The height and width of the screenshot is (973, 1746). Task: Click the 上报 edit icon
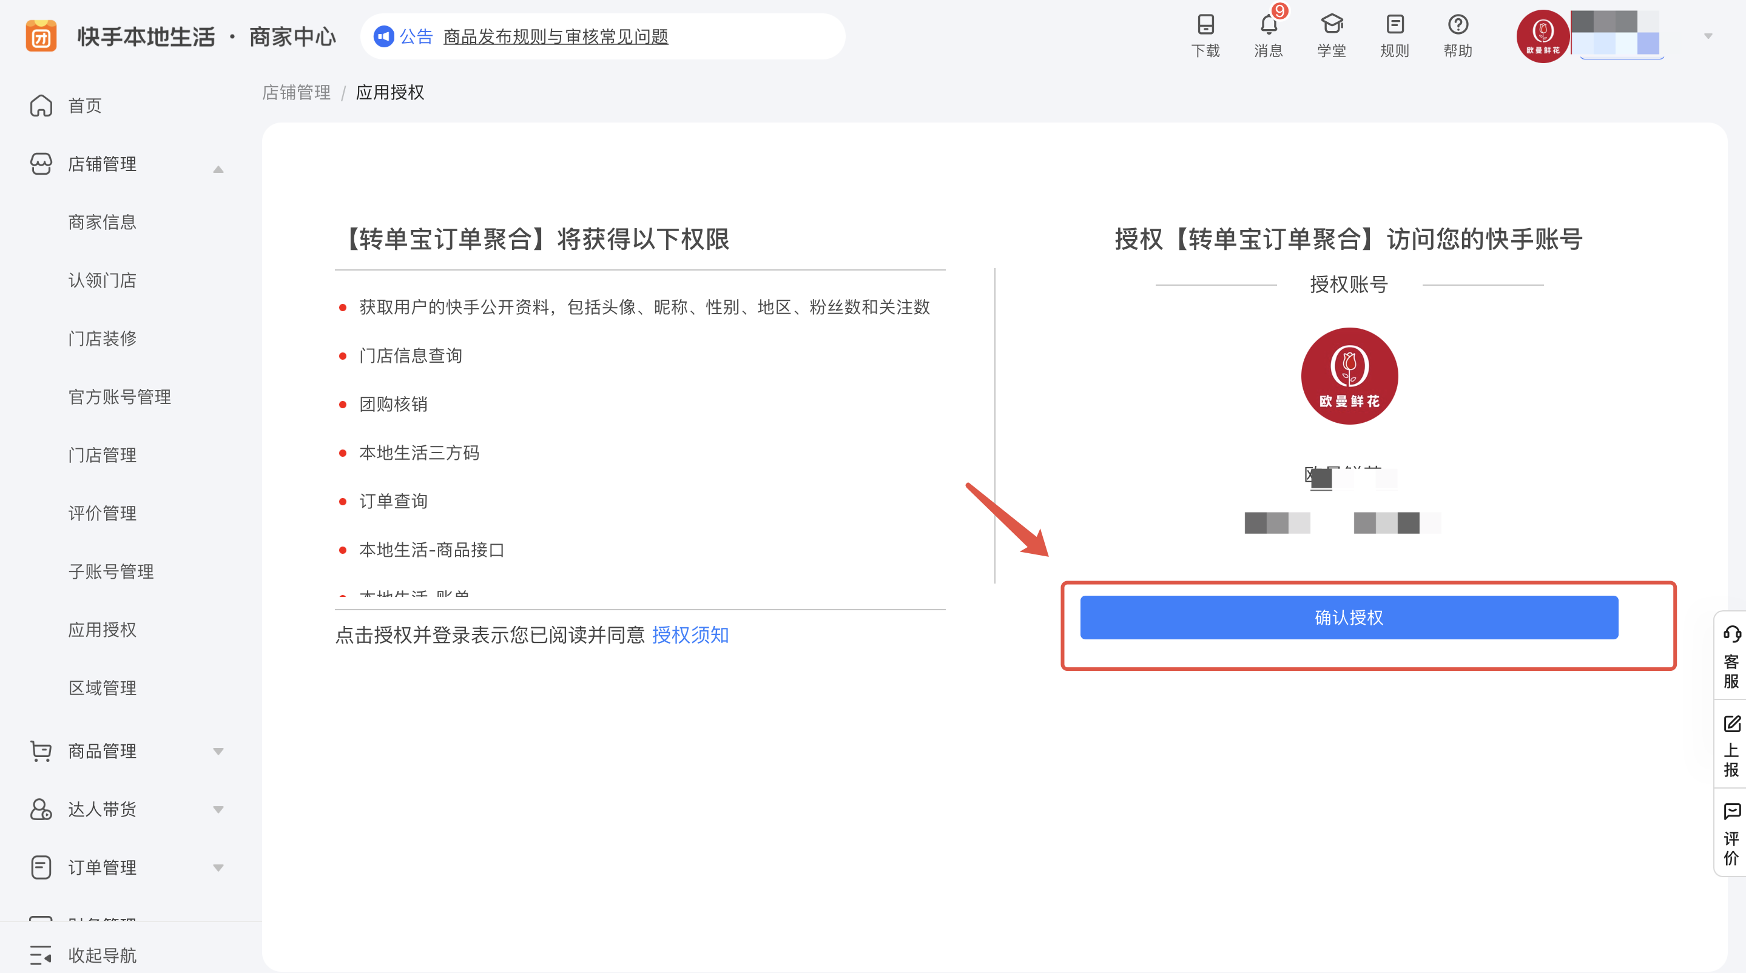pos(1732,724)
